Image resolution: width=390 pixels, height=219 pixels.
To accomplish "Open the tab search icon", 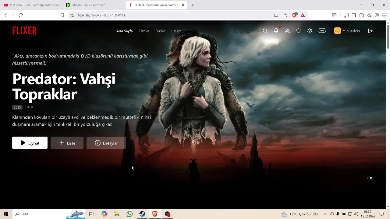I will click(x=334, y=15).
